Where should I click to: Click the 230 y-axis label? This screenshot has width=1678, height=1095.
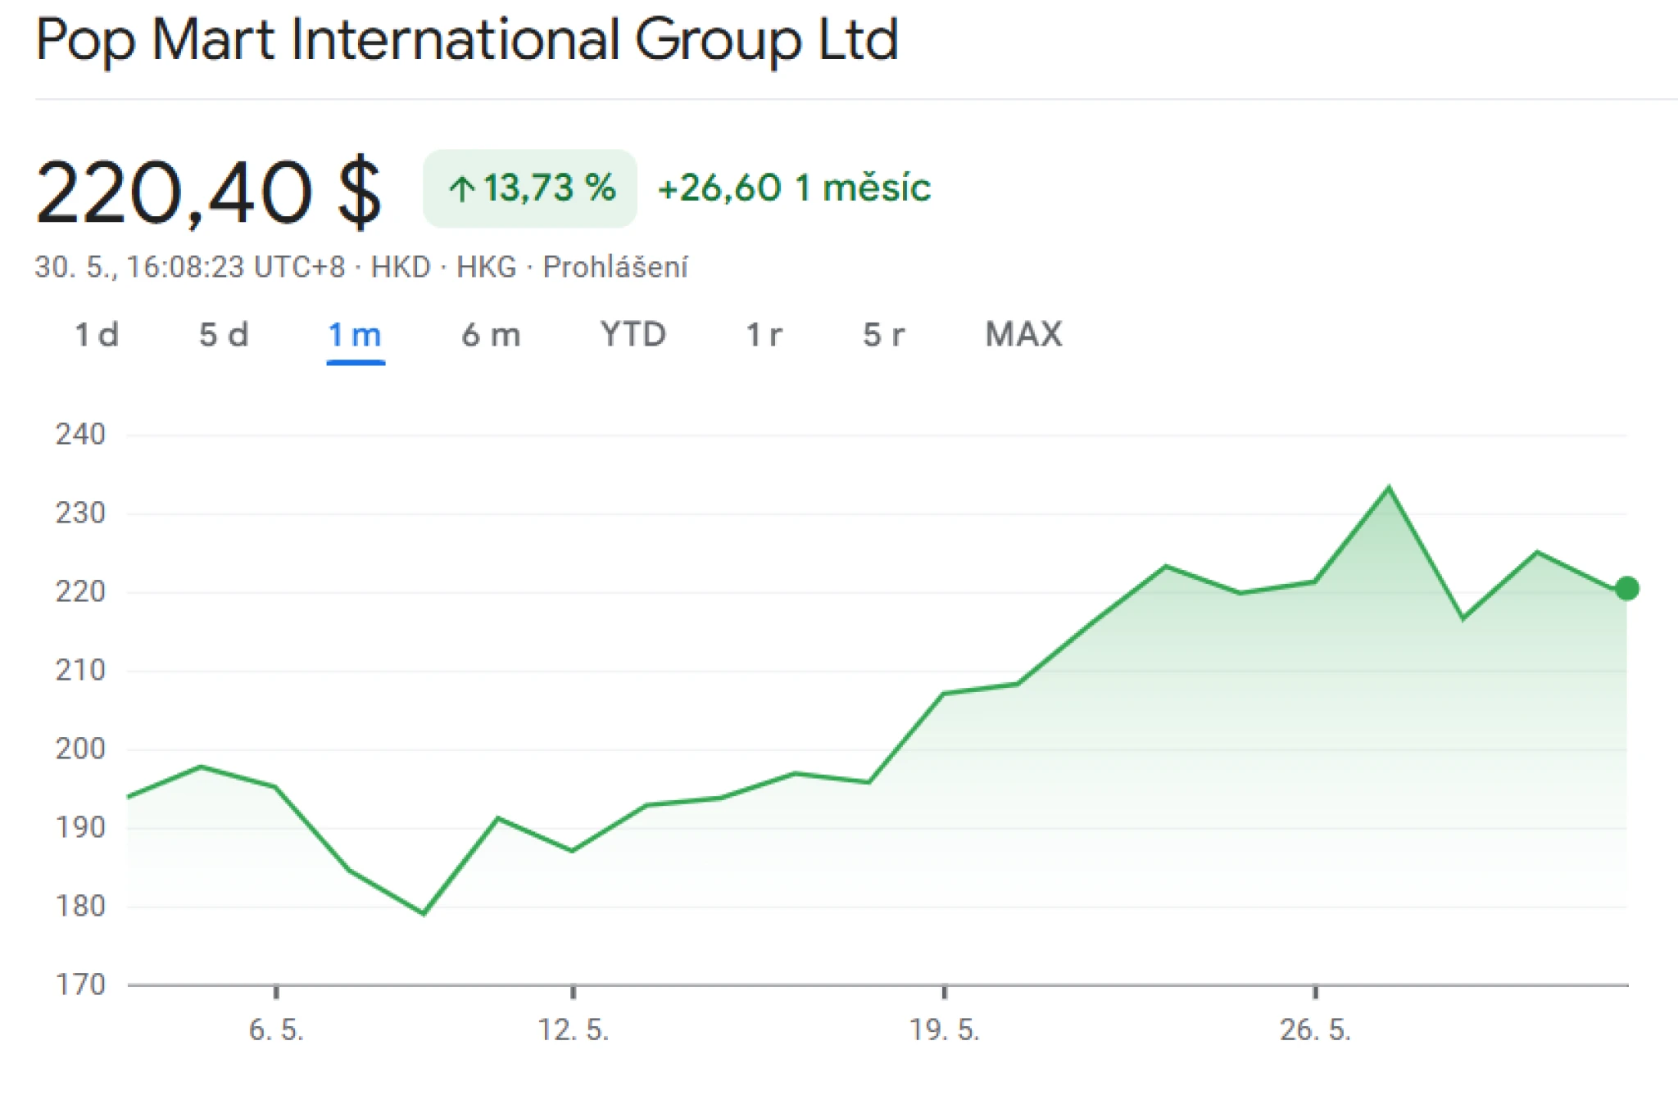(80, 514)
